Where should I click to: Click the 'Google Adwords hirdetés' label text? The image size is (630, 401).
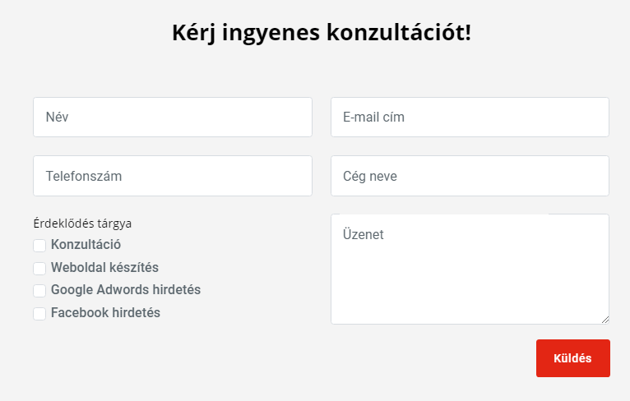(125, 290)
